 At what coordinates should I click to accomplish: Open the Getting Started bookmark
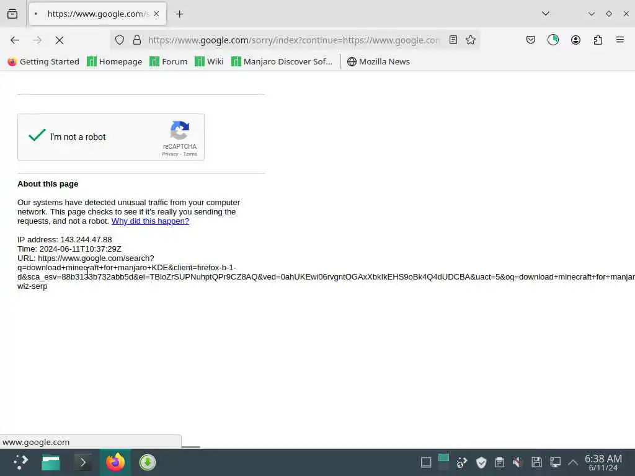(43, 61)
